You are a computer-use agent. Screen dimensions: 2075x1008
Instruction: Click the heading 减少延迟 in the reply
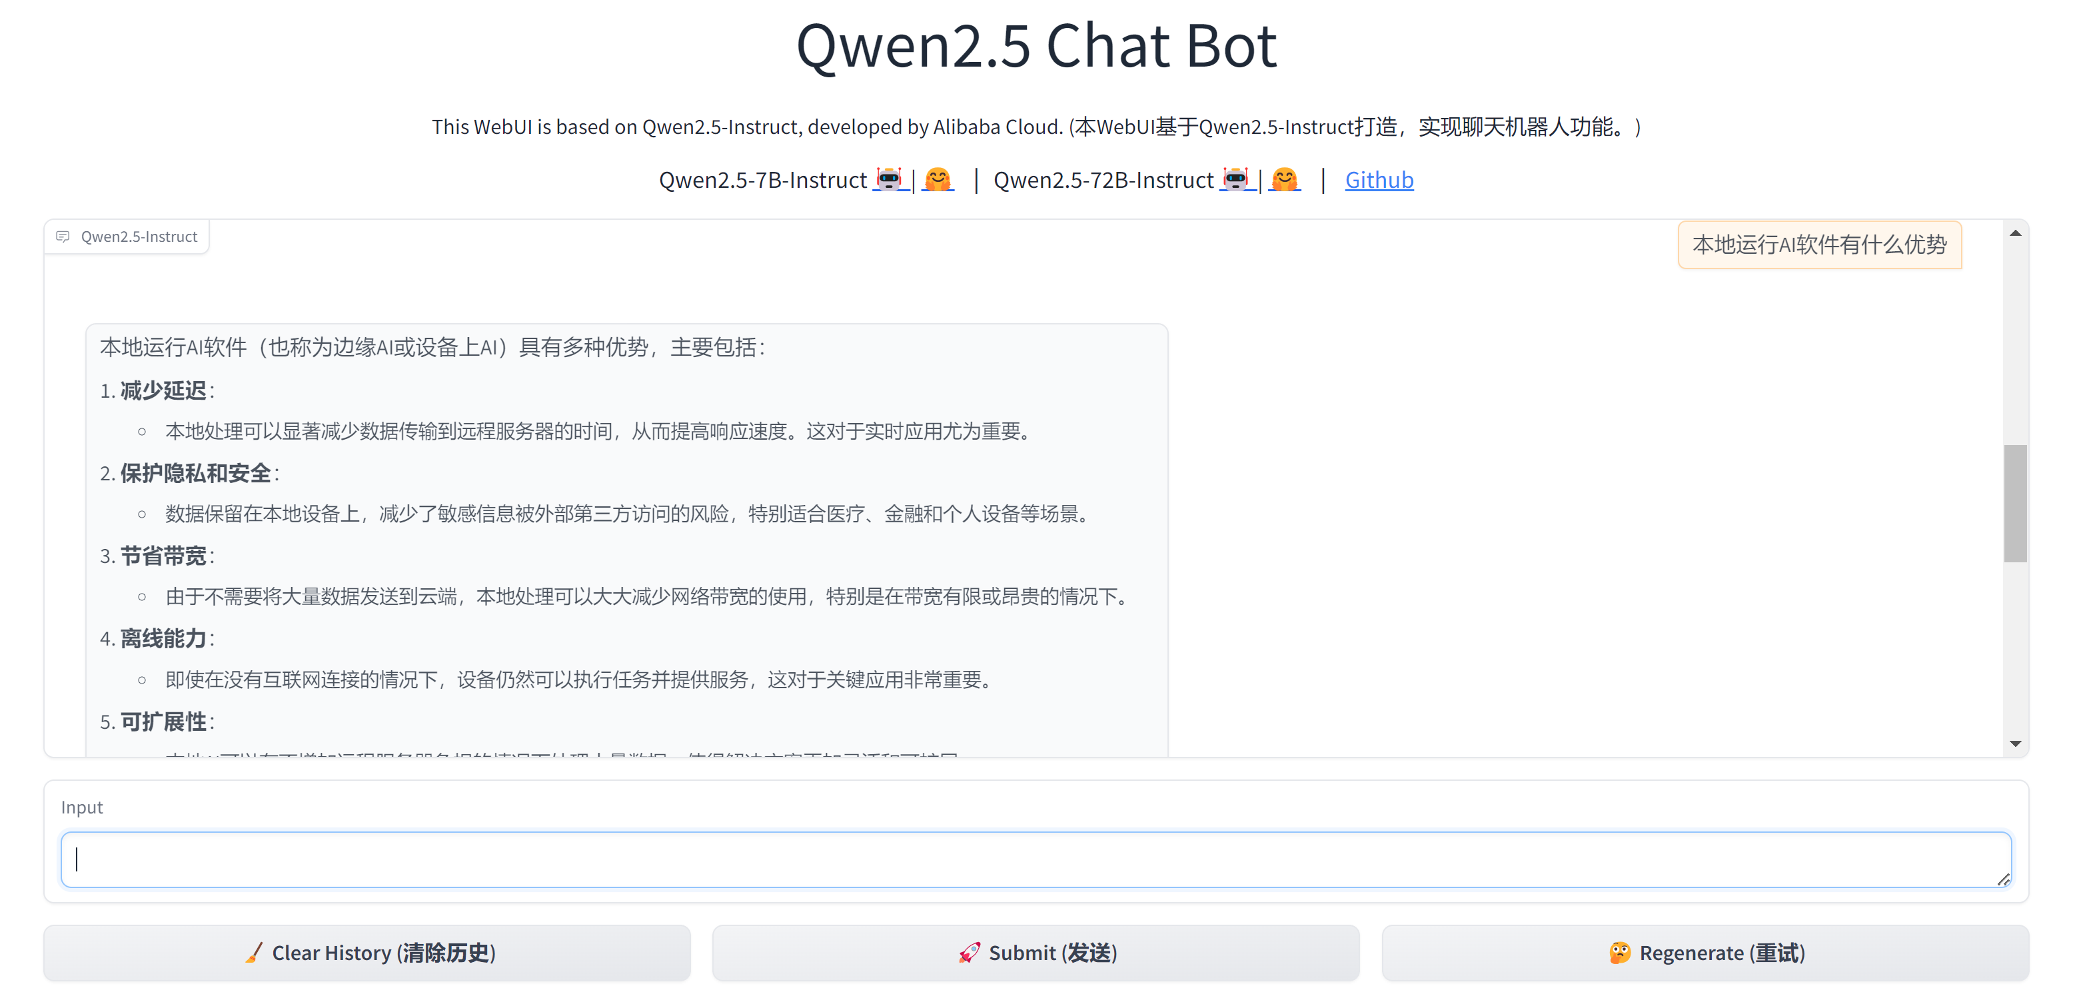coord(163,390)
